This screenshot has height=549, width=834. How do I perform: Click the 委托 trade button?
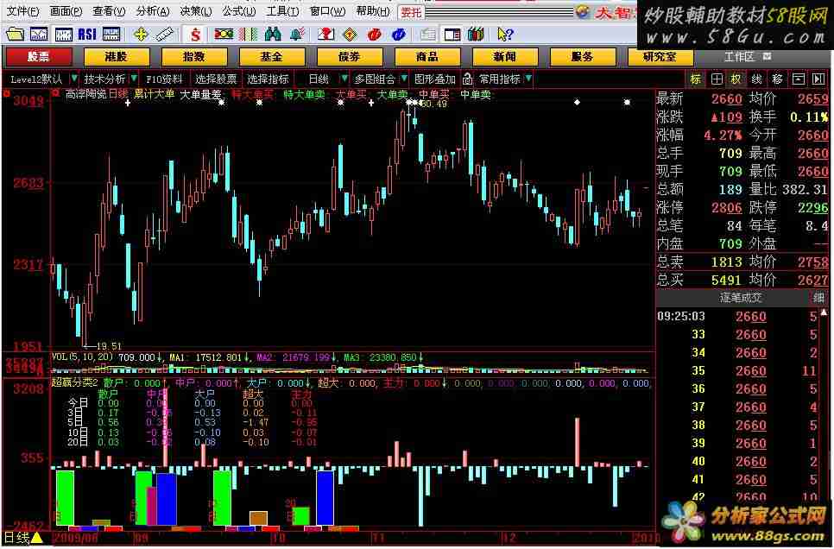coord(411,12)
